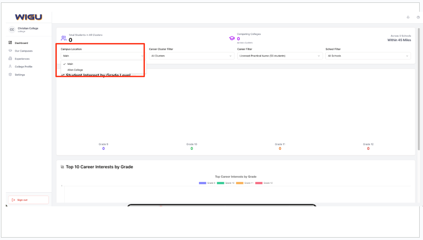Screen dimensions: 423x240
Task: Expand the School Filter dropdown
Action: [368, 56]
